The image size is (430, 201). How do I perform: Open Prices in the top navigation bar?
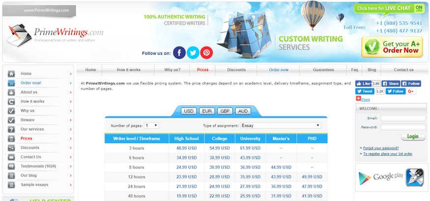tap(202, 70)
